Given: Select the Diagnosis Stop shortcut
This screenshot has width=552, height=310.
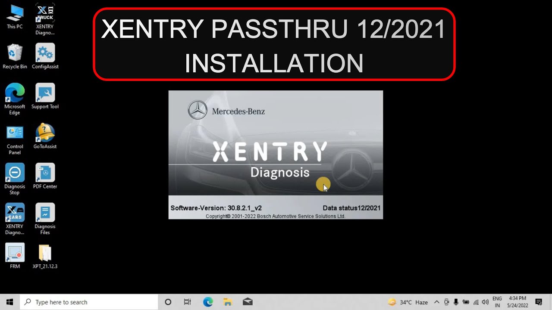Looking at the screenshot, I should click(15, 179).
